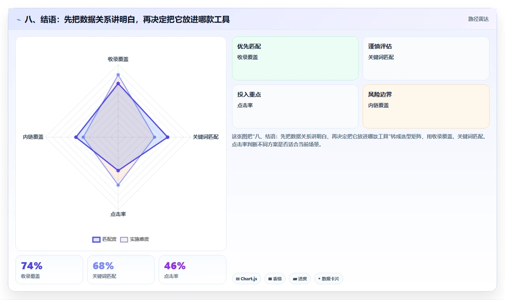The width and height of the screenshot is (505, 300).
Task: Click 点击率 text inside 投入重点 card
Action: (245, 105)
